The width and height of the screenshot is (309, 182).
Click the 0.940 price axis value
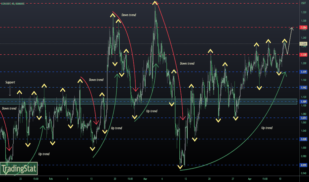tap(304, 173)
